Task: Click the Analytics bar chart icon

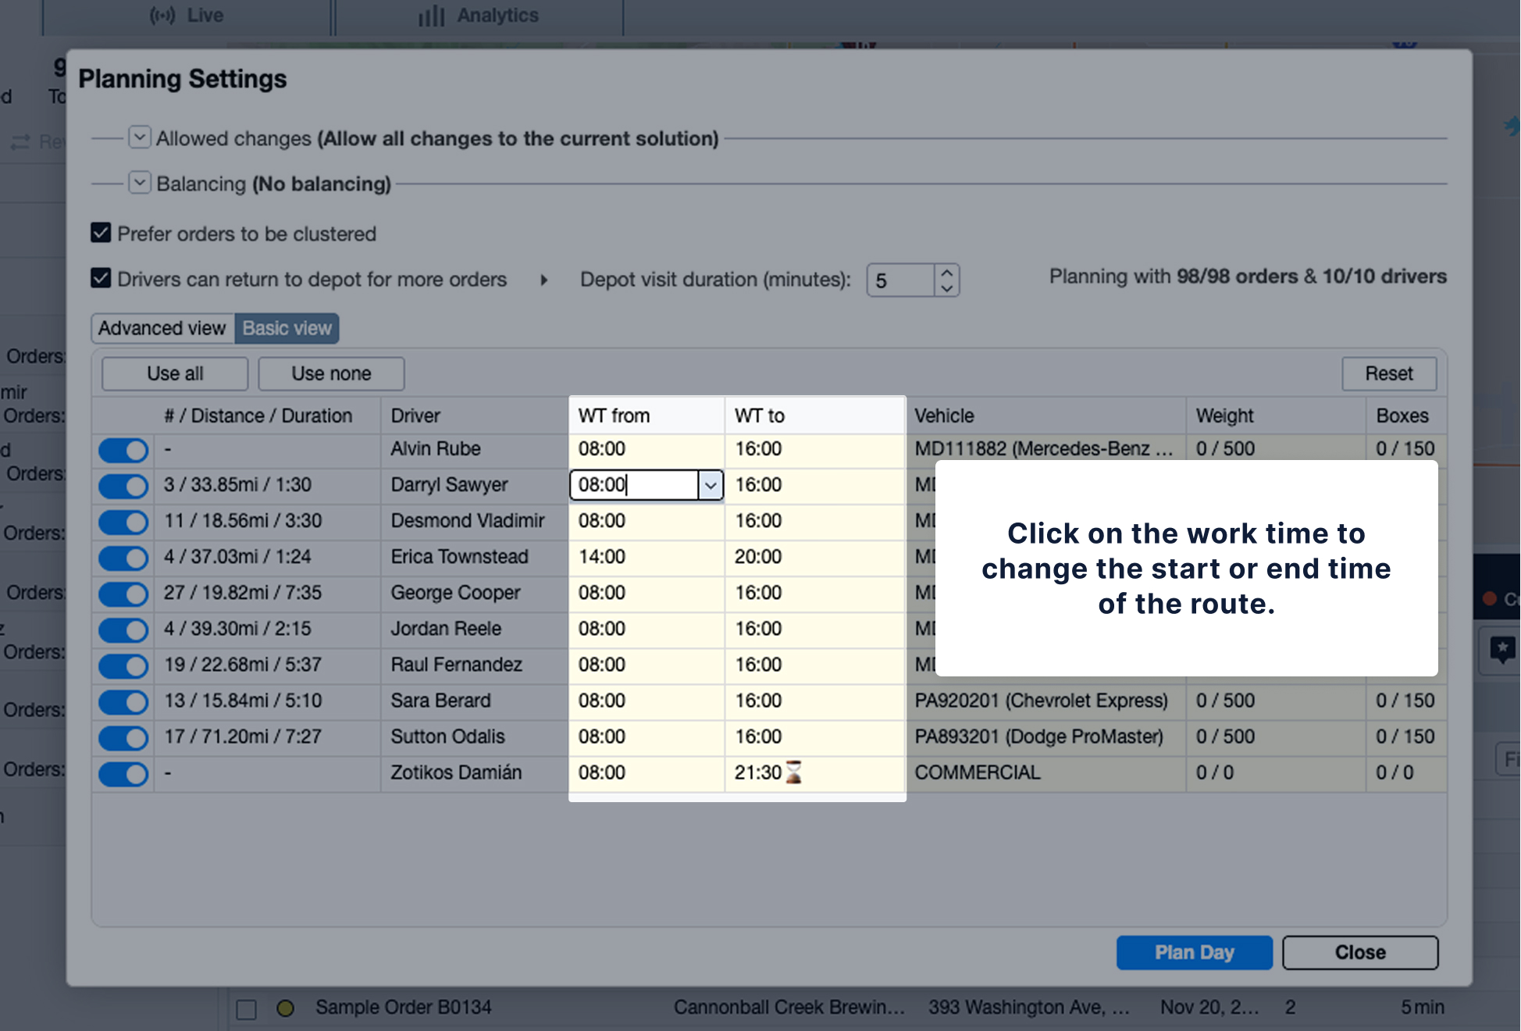Action: pos(431,16)
